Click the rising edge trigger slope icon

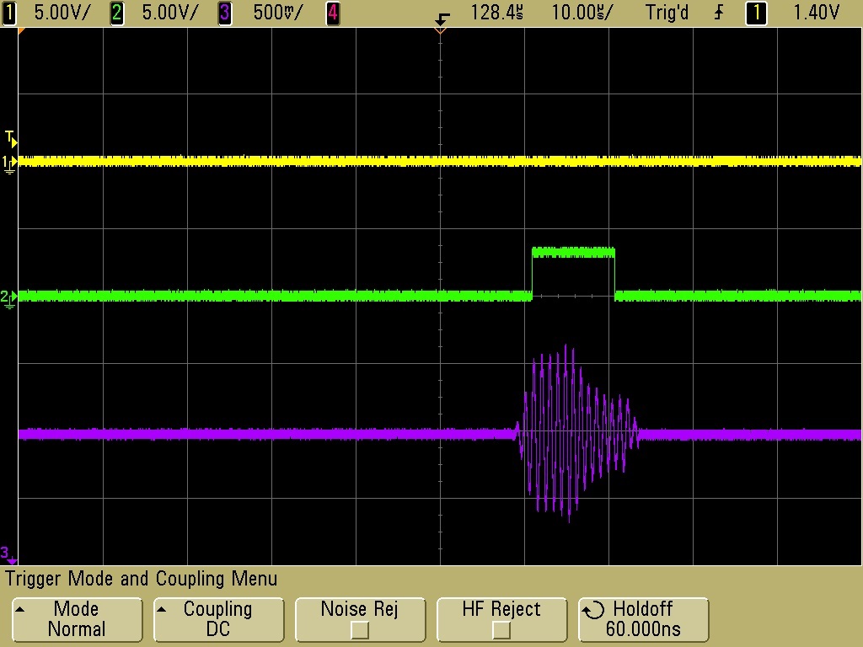(x=719, y=12)
